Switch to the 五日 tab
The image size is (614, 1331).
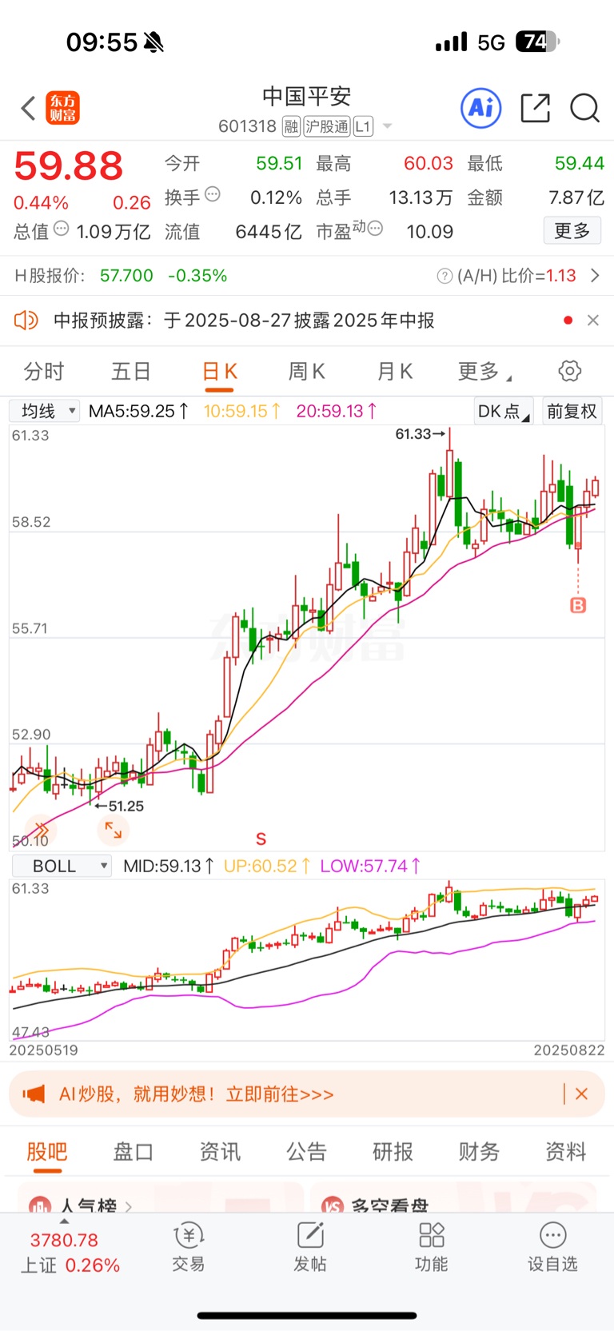click(131, 372)
